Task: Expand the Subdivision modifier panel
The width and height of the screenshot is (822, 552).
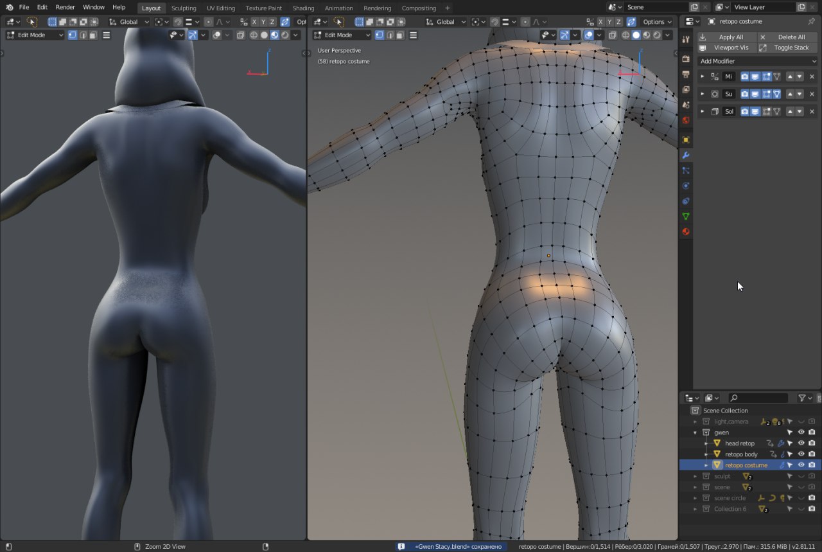Action: (x=702, y=94)
